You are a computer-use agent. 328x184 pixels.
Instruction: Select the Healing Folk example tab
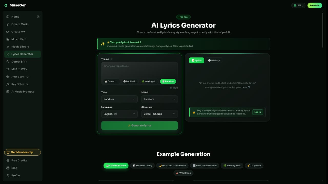click(x=232, y=166)
